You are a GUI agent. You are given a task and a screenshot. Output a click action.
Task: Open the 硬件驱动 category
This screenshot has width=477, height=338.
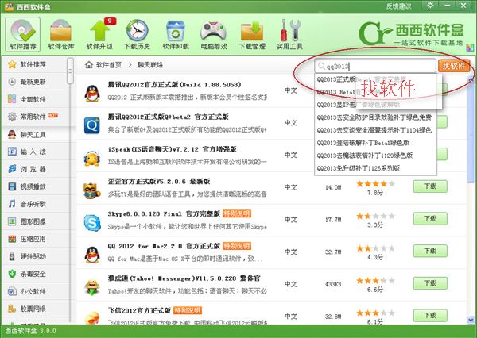33,256
